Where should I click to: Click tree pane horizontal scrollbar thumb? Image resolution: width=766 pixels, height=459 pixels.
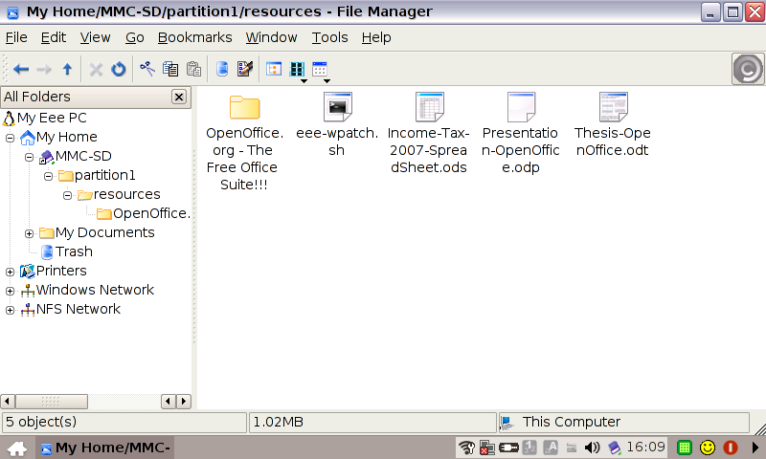click(52, 402)
